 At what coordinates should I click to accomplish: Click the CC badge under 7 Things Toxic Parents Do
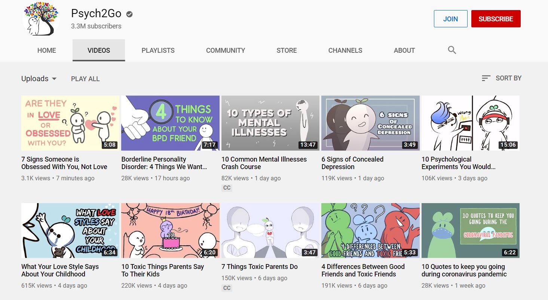(x=227, y=288)
